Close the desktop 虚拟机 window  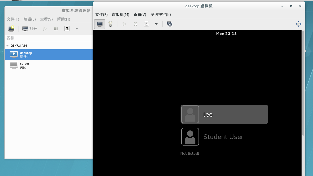coord(301,6)
